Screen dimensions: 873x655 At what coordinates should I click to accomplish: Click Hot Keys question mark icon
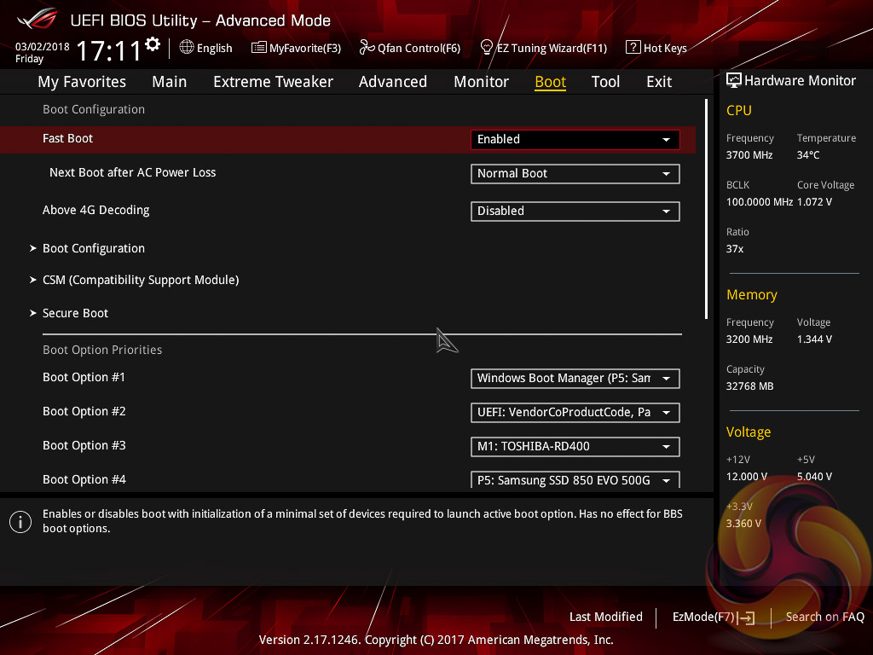(633, 48)
